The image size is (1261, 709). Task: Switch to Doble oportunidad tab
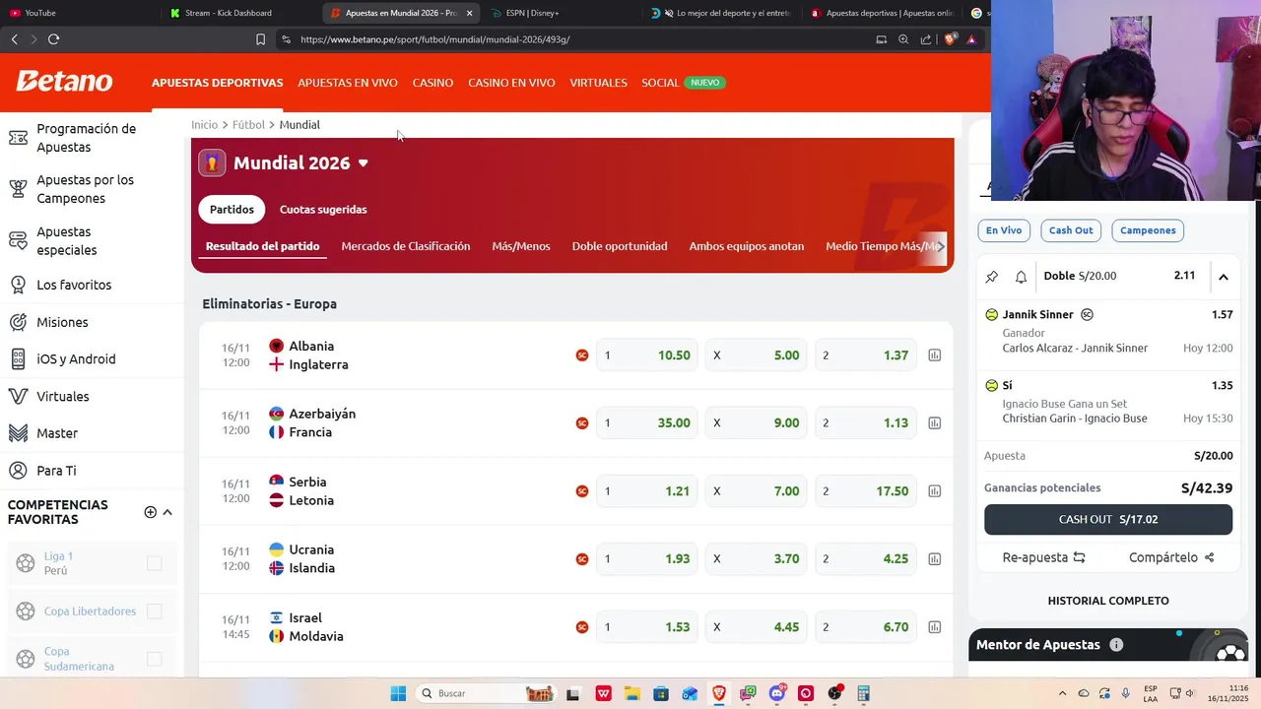620,246
